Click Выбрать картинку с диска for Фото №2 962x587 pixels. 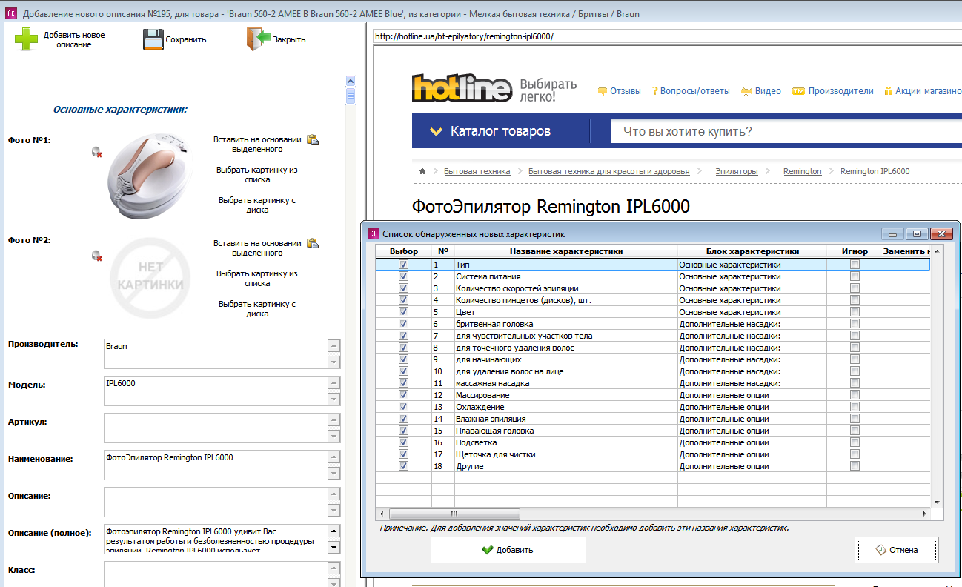click(257, 308)
